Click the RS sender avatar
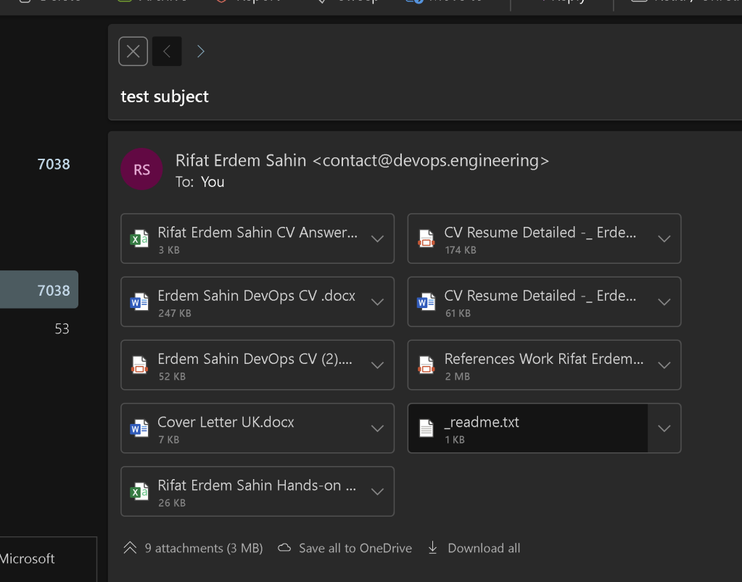Screen dimensions: 742x582 141,170
